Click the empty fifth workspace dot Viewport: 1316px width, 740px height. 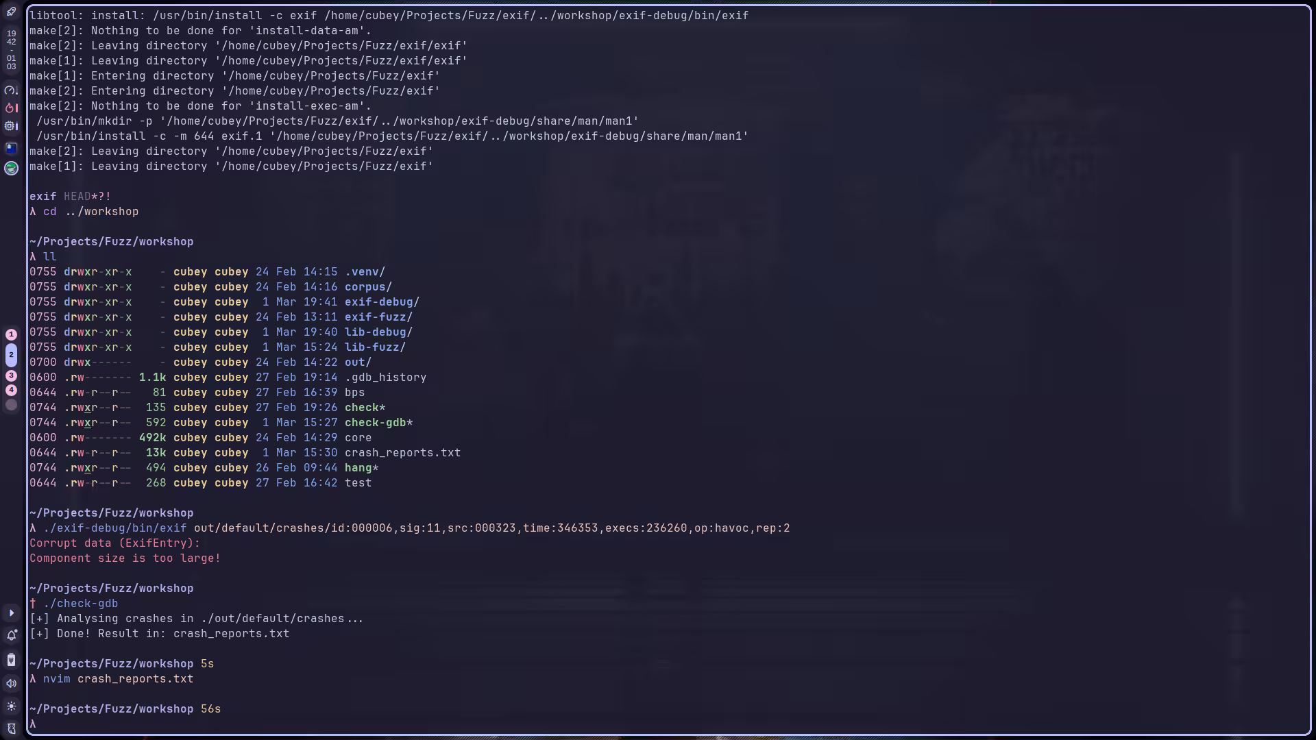pos(11,405)
